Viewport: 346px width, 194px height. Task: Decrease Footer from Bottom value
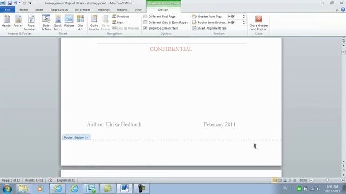click(x=244, y=24)
